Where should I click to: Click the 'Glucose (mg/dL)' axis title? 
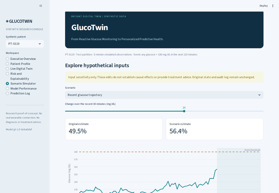click(x=69, y=173)
